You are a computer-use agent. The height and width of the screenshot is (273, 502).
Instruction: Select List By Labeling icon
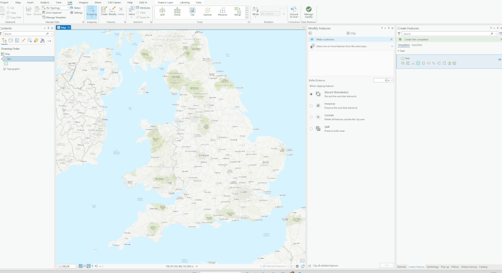(36, 41)
